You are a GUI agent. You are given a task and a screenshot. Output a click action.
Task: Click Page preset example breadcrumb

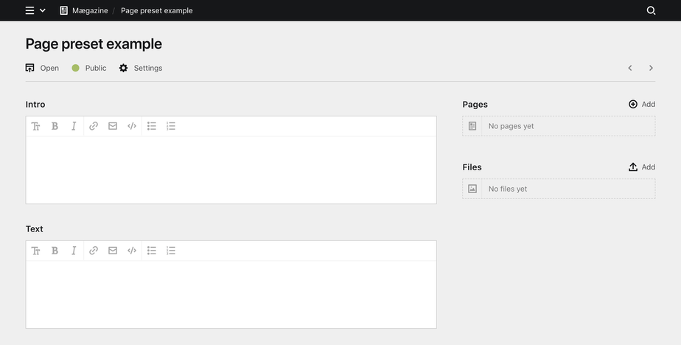coord(156,10)
